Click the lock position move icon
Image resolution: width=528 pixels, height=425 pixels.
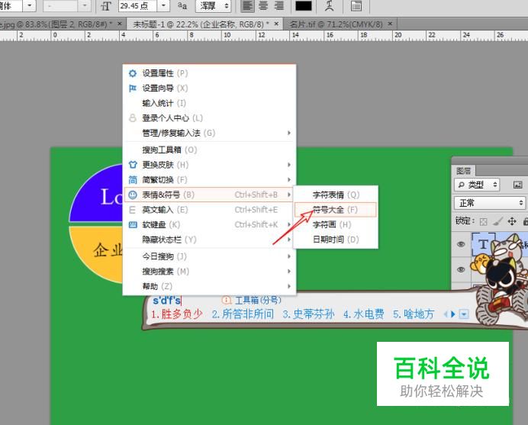click(x=512, y=221)
